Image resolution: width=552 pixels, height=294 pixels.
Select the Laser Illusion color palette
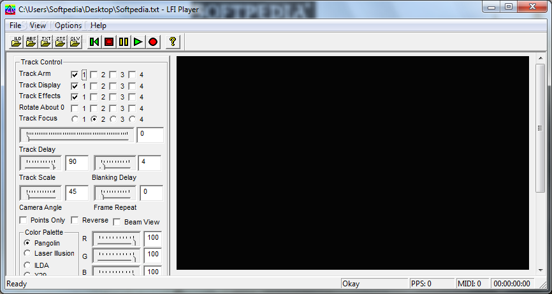(x=27, y=253)
